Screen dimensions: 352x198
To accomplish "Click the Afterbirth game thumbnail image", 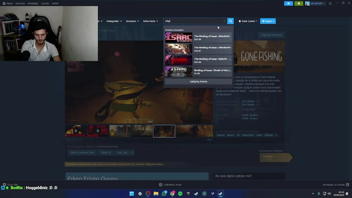I will point(179,38).
